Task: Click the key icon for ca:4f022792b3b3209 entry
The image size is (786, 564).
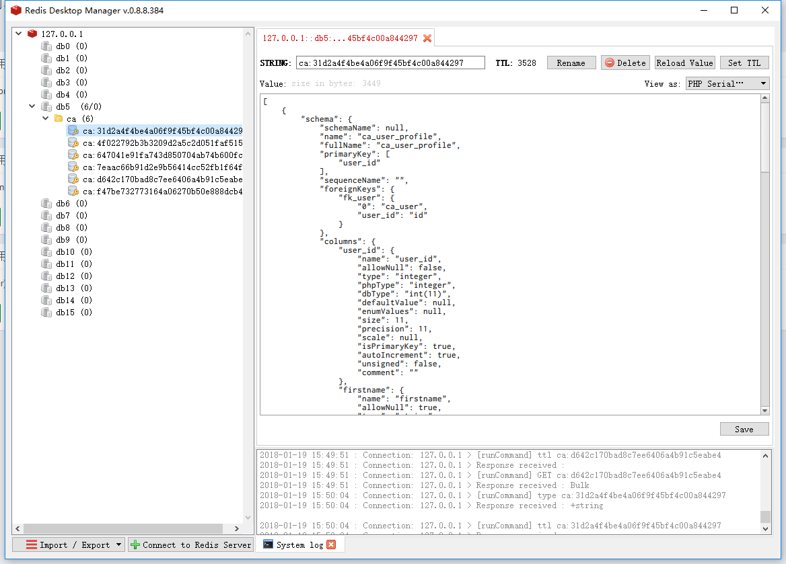Action: [73, 143]
